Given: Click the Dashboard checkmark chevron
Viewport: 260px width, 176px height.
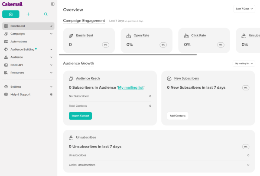Looking at the screenshot, I should click(x=51, y=26).
